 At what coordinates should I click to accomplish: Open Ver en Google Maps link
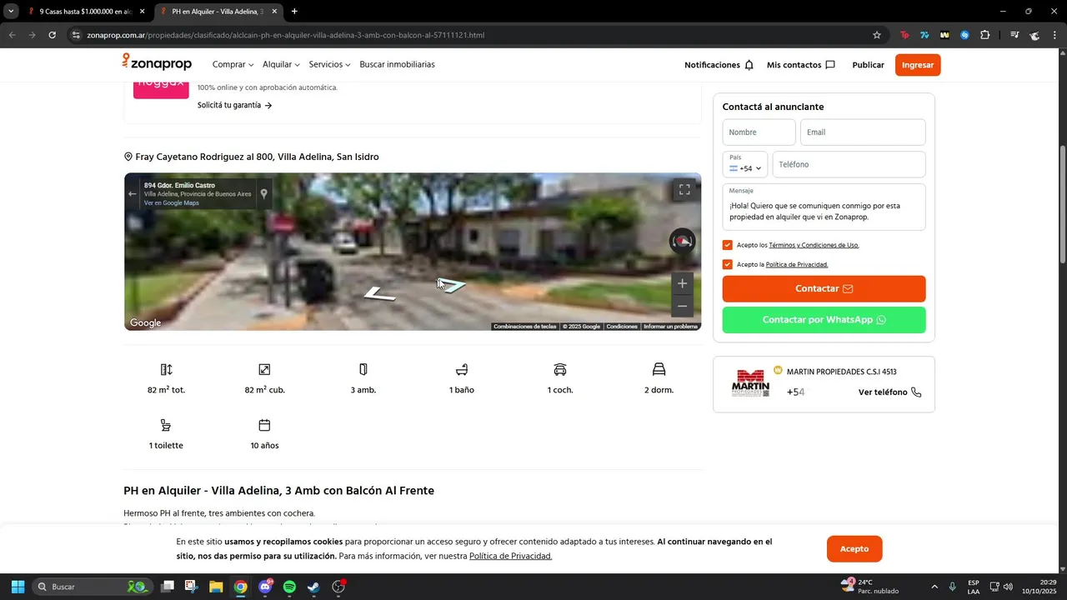(171, 203)
